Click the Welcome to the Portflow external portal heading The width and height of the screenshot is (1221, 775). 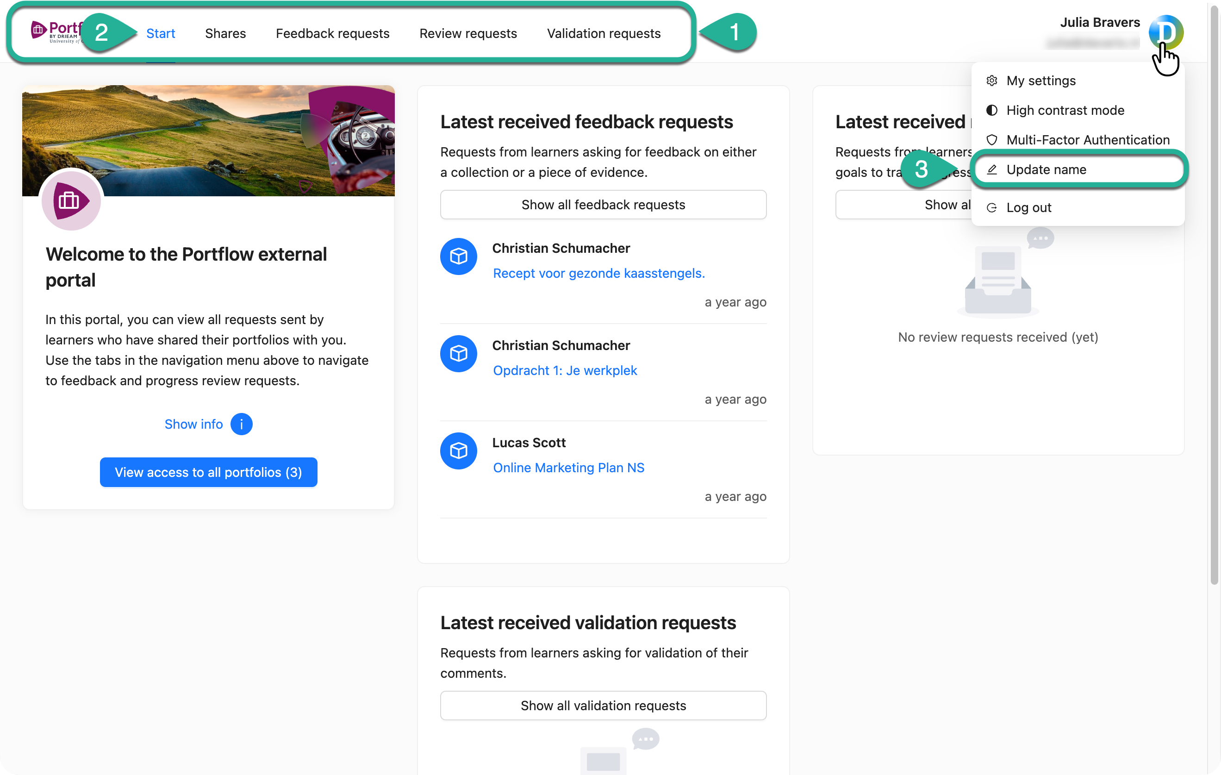pos(186,267)
